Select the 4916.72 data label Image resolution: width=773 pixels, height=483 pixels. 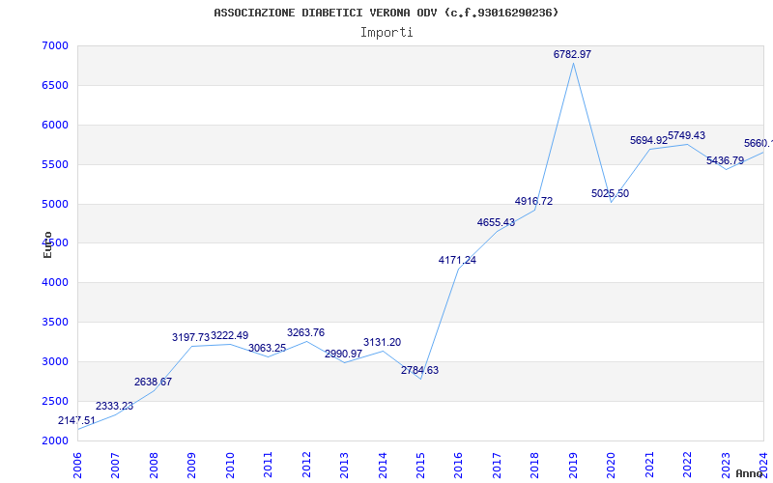[x=533, y=202]
